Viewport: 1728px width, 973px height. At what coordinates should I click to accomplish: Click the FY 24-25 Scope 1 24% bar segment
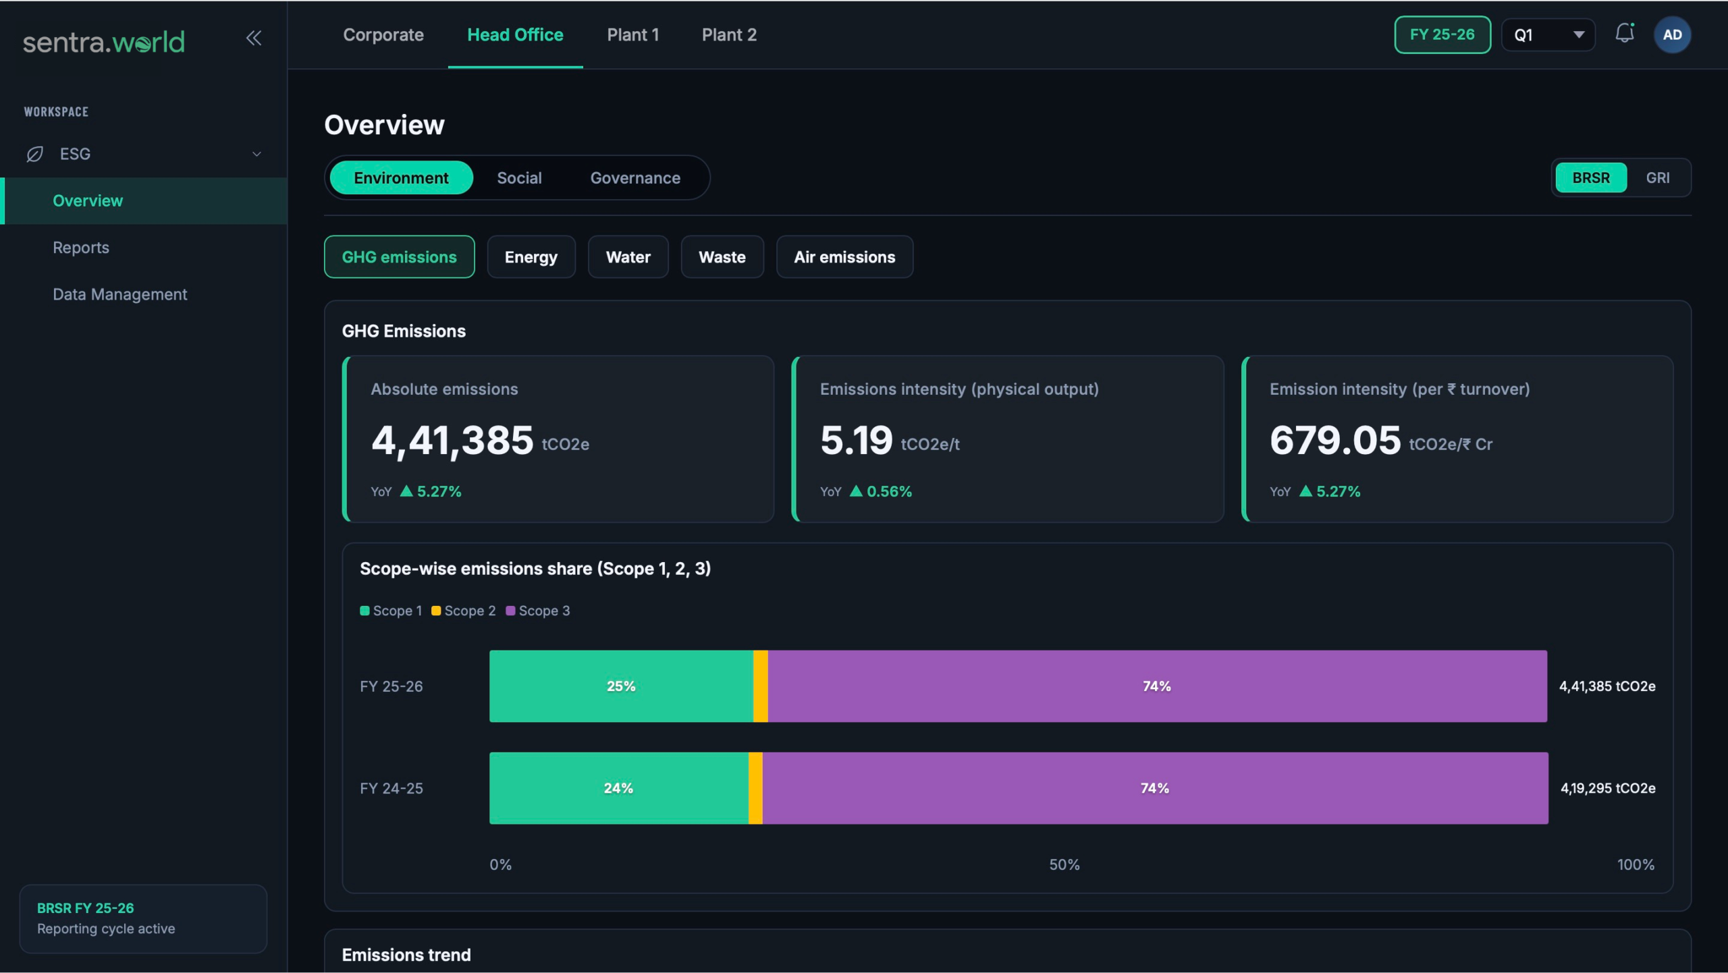[618, 788]
